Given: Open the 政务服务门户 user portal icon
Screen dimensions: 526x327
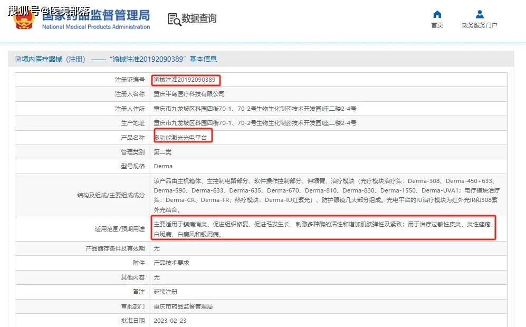Looking at the screenshot, I should pyautogui.click(x=480, y=14).
